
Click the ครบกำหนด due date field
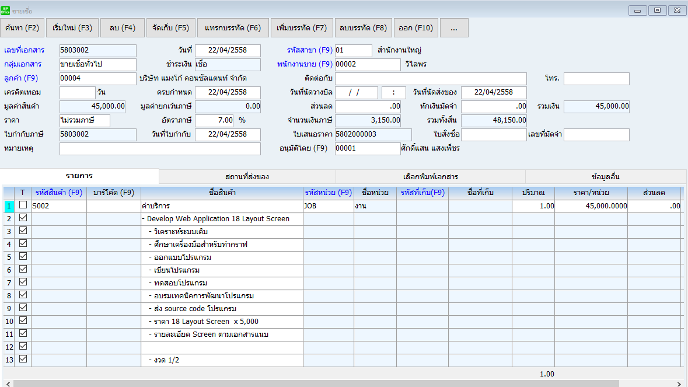228,92
